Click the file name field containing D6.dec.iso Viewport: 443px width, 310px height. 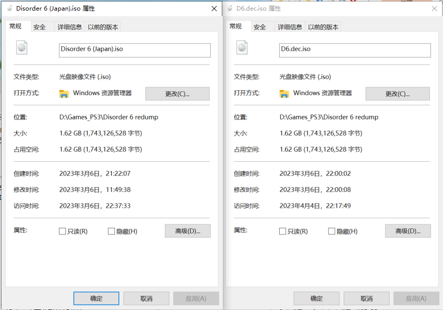[355, 50]
